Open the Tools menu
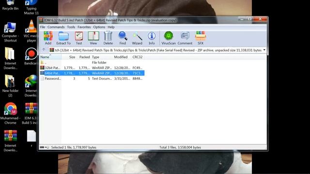This screenshot has width=310, height=174. tap(71, 27)
